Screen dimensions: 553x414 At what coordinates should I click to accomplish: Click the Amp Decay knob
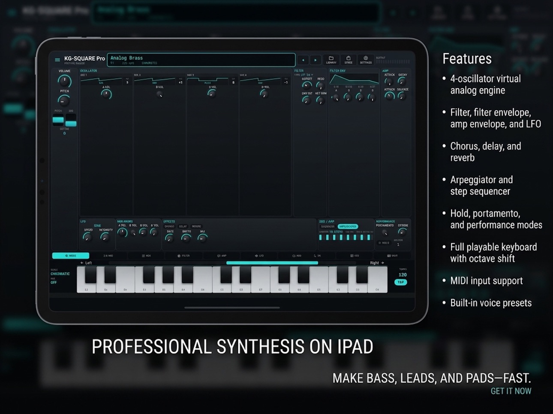click(402, 81)
